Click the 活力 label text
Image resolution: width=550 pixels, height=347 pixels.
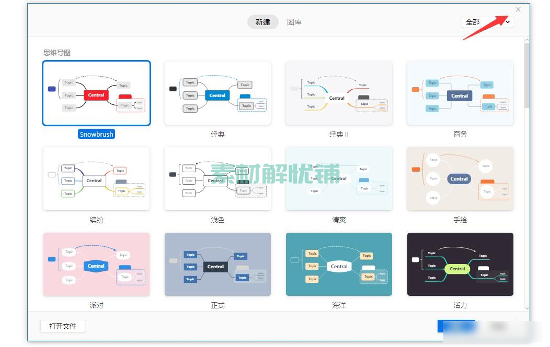coord(460,305)
